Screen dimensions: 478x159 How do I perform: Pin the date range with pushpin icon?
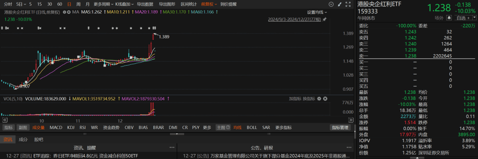(324, 19)
